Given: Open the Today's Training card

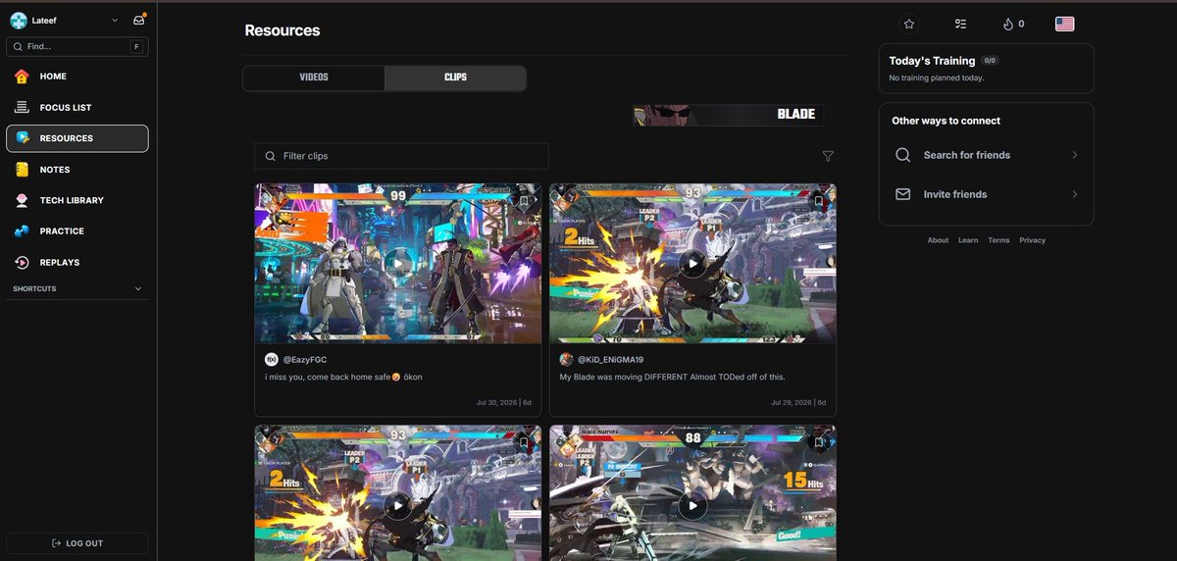Looking at the screenshot, I should tap(986, 69).
